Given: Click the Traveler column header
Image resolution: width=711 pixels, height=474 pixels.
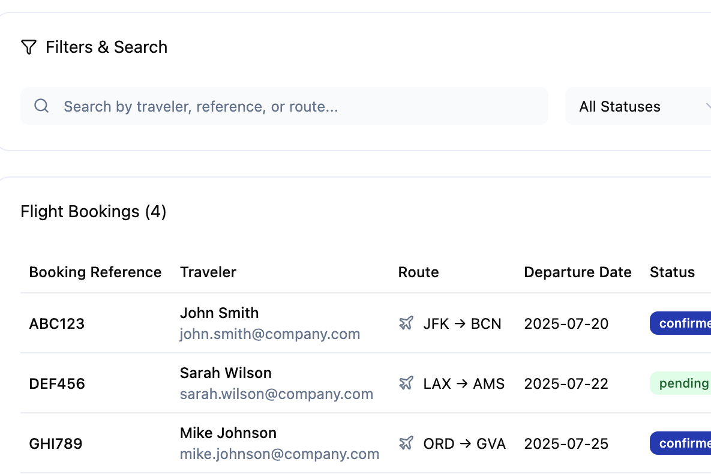Looking at the screenshot, I should [208, 272].
